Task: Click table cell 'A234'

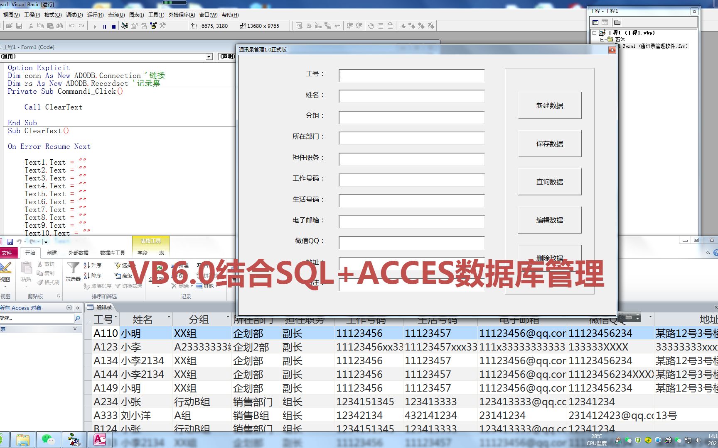Action: click(106, 402)
